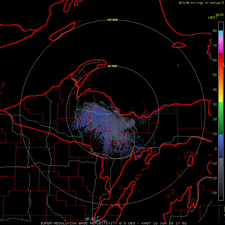Select the 40 value on the dBZ scale
This screenshot has width=225, height=225.
(215, 90)
